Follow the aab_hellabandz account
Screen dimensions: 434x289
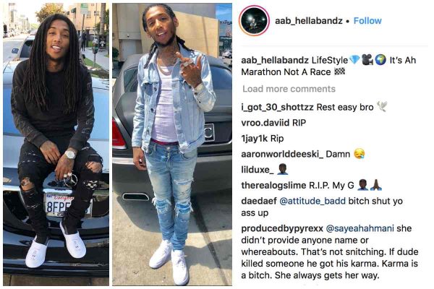(x=367, y=21)
